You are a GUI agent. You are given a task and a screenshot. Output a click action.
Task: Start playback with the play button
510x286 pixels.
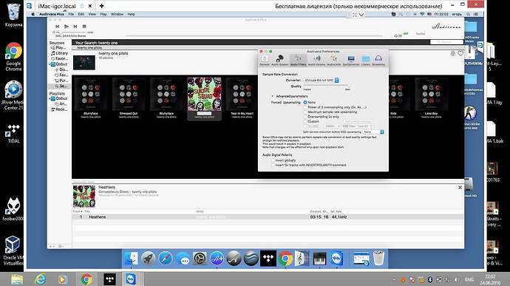pyautogui.click(x=67, y=27)
